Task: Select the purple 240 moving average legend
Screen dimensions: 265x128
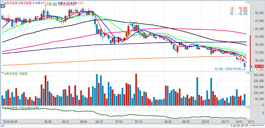Action: 74,3
